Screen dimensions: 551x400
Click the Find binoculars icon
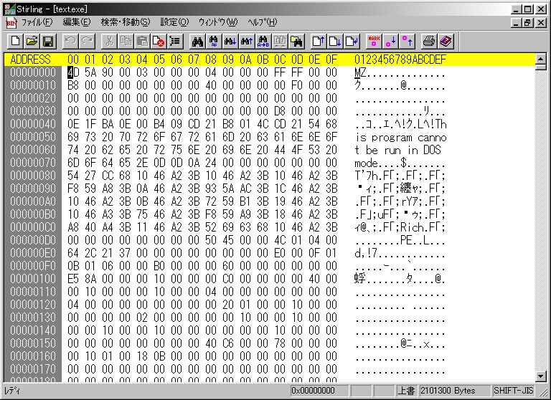point(197,41)
